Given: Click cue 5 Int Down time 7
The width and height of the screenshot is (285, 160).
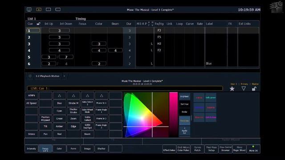Looking at the screenshot, I should (x=66, y=57).
